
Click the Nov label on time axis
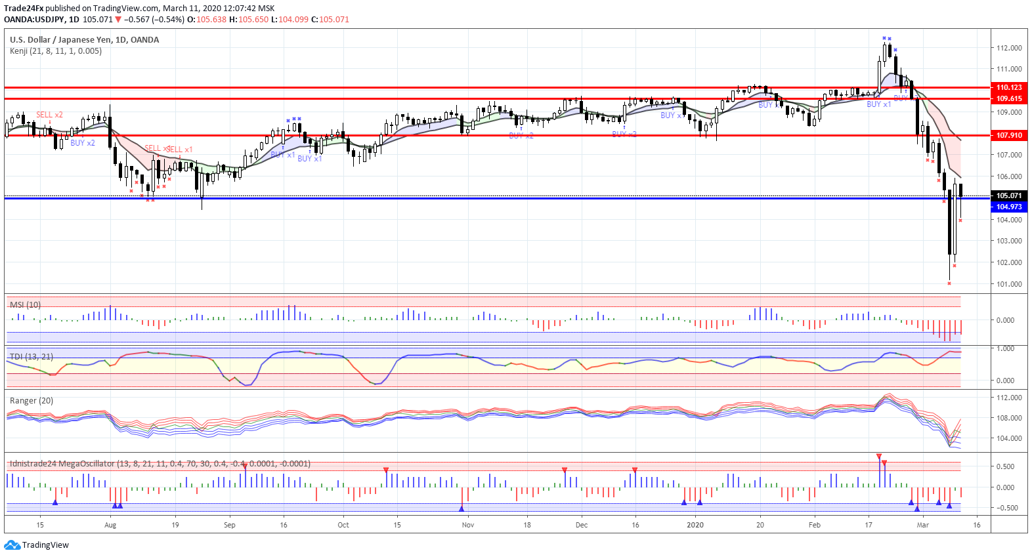tap(468, 525)
